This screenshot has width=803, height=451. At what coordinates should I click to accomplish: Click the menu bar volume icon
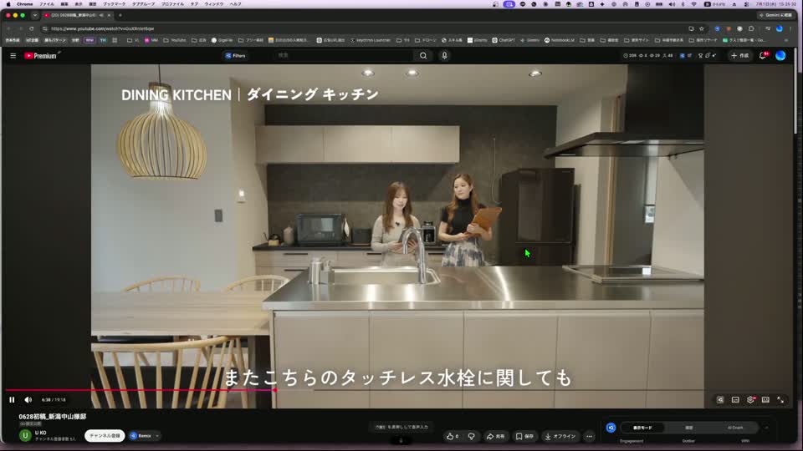672,3
